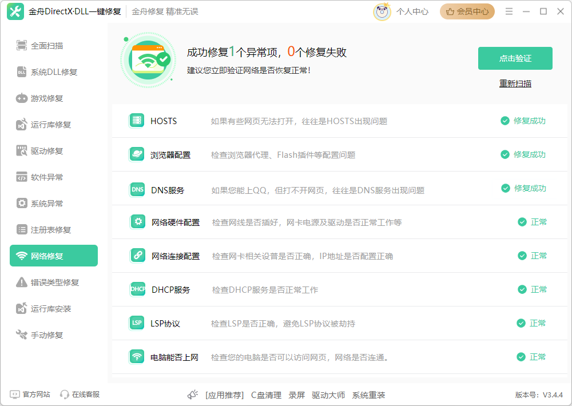Open 系统重装 recommended app

[x=368, y=395]
